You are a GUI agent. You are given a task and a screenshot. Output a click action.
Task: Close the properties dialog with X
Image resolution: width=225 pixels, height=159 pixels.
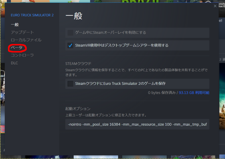(x=215, y=6)
